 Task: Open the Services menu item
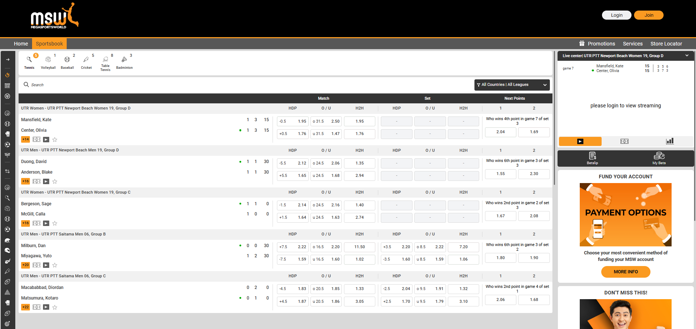(x=633, y=44)
